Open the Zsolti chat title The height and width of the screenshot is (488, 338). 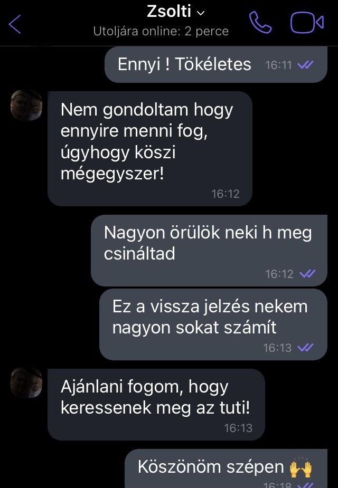168,12
